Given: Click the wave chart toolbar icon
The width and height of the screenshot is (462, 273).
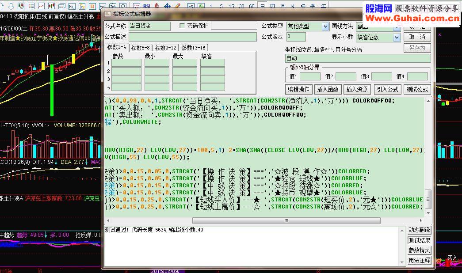Looking at the screenshot, I should [x=137, y=6].
